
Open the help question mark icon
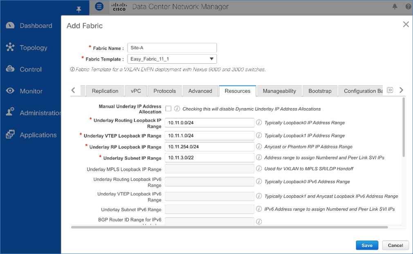408,7
